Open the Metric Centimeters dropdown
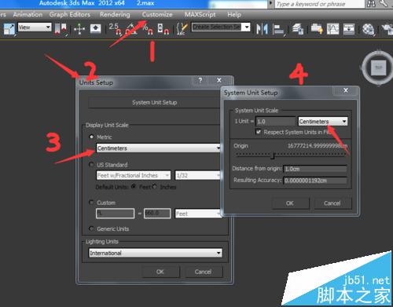The height and width of the screenshot is (307, 393). pos(159,148)
